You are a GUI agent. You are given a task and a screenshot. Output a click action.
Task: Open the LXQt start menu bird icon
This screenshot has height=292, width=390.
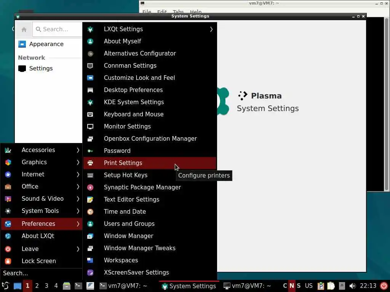coord(5,286)
